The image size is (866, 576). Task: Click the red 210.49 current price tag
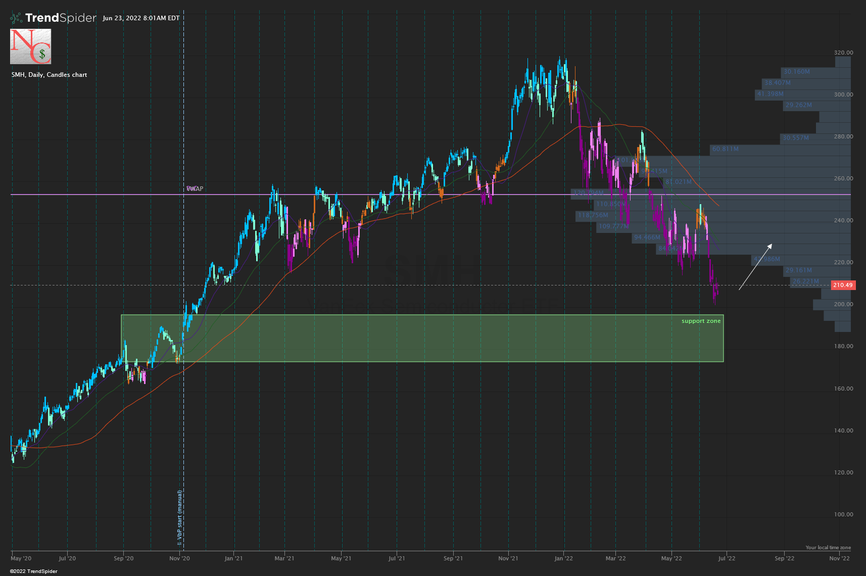coord(842,285)
